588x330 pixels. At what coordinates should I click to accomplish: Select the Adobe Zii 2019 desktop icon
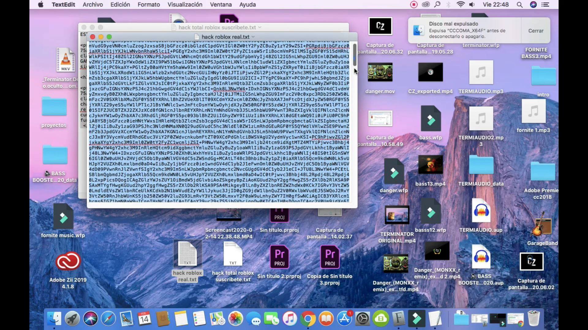tap(68, 261)
